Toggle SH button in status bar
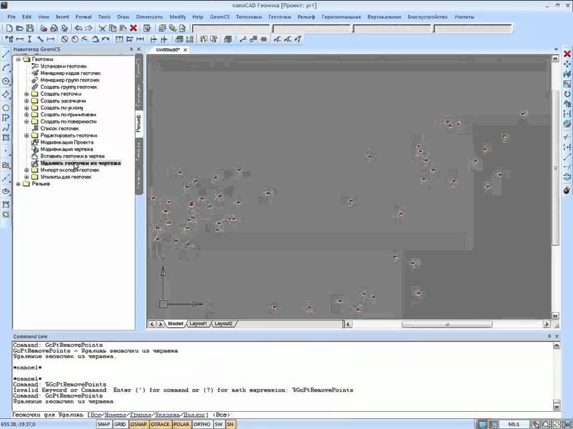This screenshot has height=429, width=573. pyautogui.click(x=230, y=424)
